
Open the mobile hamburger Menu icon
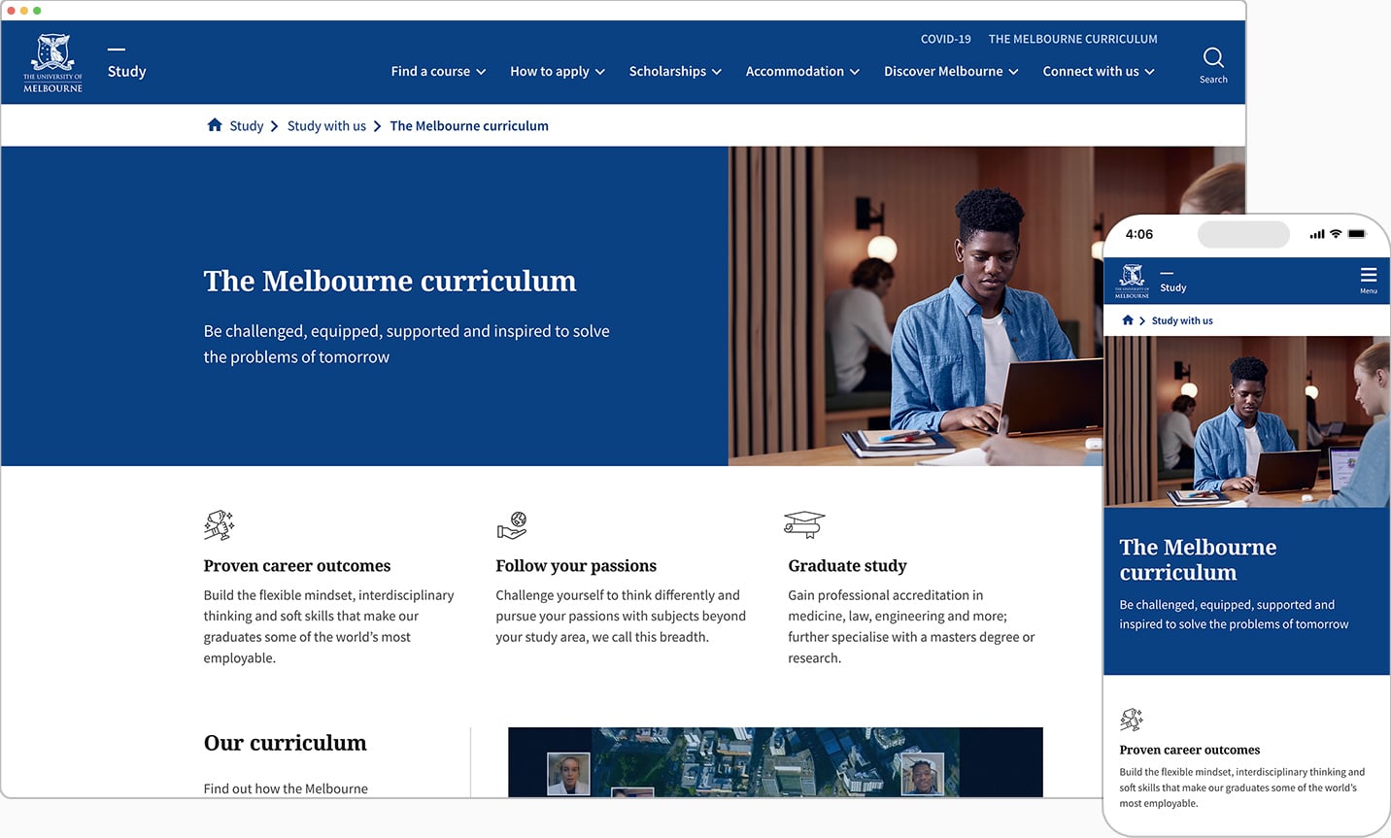click(1368, 278)
